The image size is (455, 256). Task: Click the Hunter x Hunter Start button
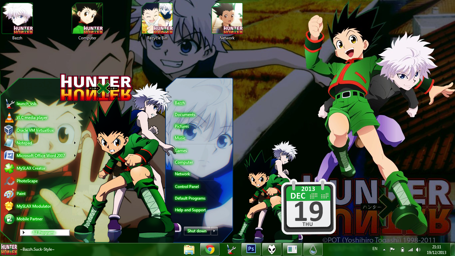pos(9,249)
